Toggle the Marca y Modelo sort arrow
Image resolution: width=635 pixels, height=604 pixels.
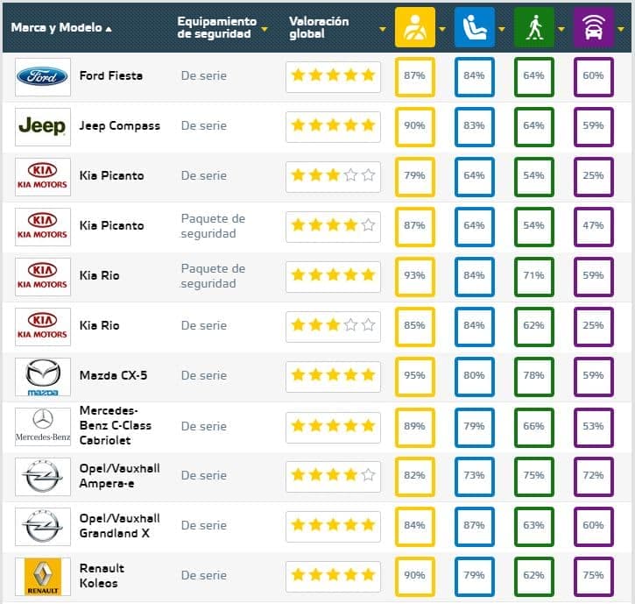109,28
